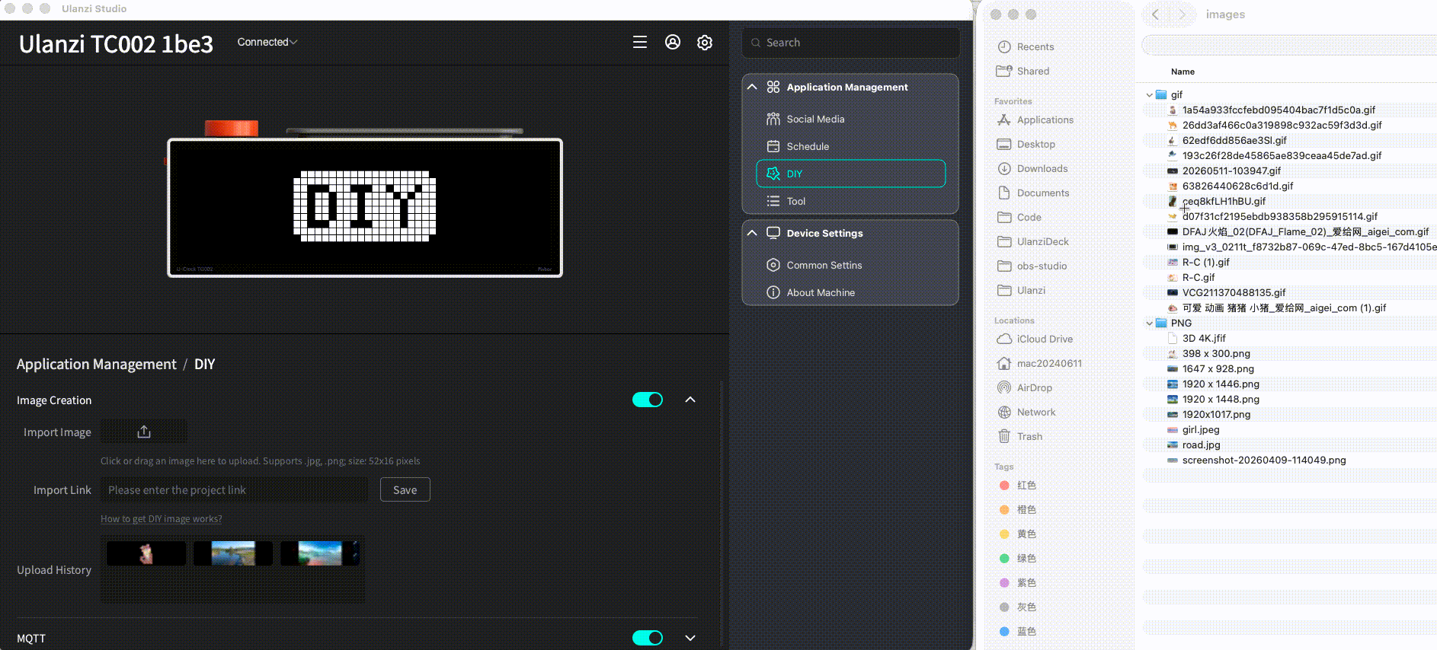1437x650 pixels.
Task: Open 'How to get DIY image works?' link
Action: [x=162, y=519]
